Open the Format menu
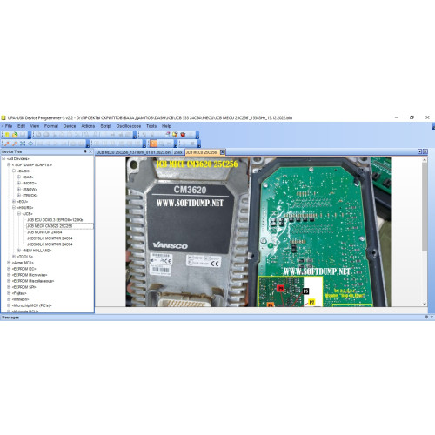 coord(51,126)
